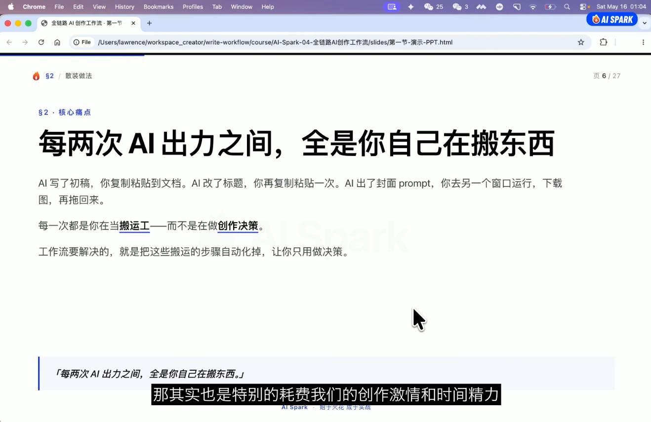Click the §2 breadcrumb link

(x=49, y=76)
